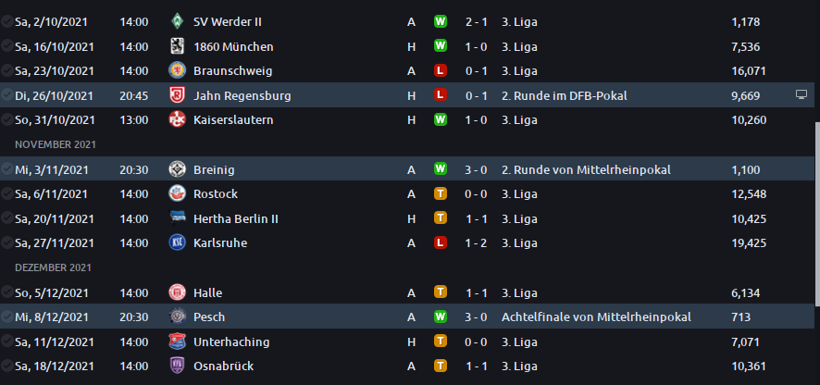Click the 1860 München club crest
Viewport: 820px width, 385px height.
[x=177, y=46]
